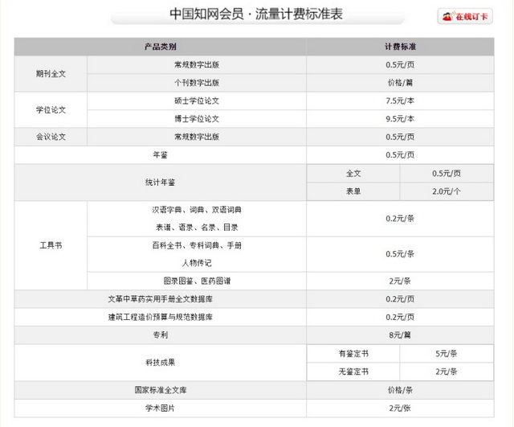Click the 表单 sub-item under 统计年鉴

point(353,191)
